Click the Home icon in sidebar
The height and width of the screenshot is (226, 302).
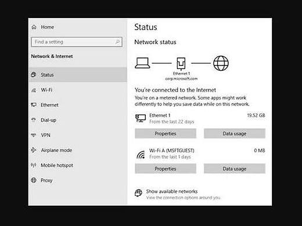click(x=34, y=27)
